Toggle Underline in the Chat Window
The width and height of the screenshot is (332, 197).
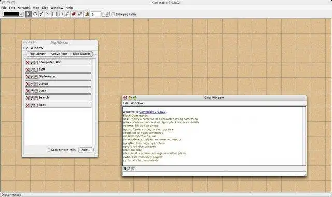pyautogui.click(x=133, y=168)
